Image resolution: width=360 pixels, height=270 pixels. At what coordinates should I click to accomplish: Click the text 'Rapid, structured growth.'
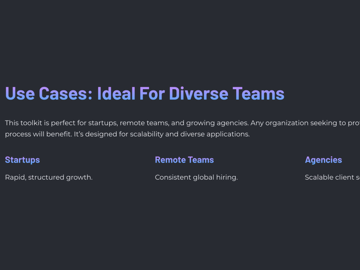point(49,177)
